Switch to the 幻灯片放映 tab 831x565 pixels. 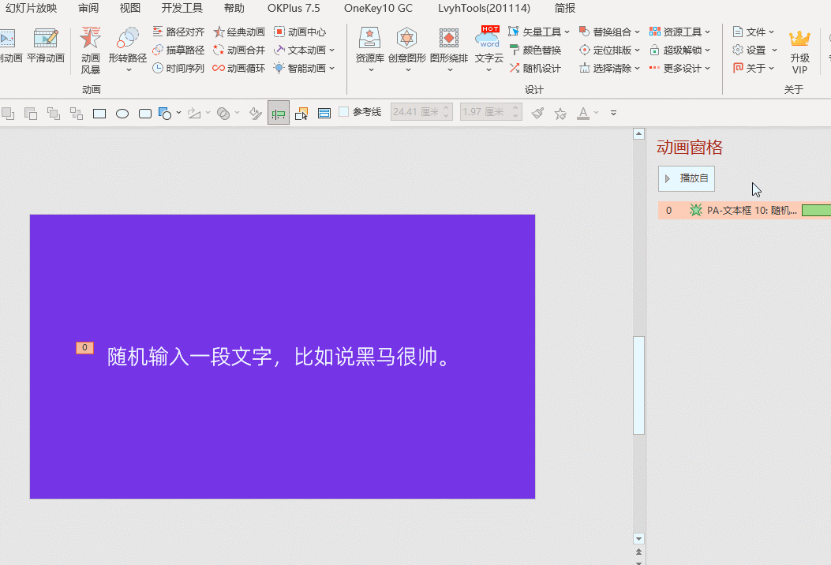pyautogui.click(x=32, y=8)
